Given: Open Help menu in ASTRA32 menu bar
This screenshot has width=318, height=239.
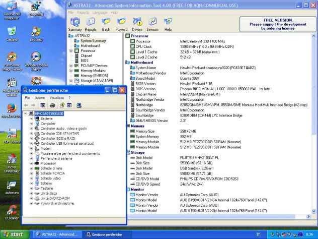Looking at the screenshot, I should pyautogui.click(x=114, y=13).
